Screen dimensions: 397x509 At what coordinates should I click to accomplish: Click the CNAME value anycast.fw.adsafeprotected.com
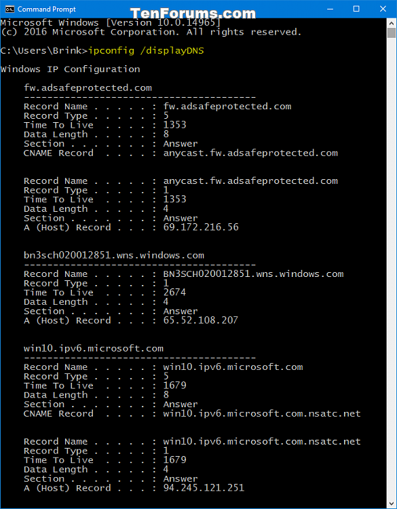(x=250, y=153)
